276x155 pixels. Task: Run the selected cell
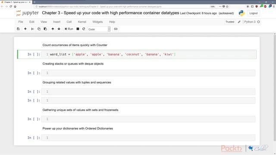(69, 29)
